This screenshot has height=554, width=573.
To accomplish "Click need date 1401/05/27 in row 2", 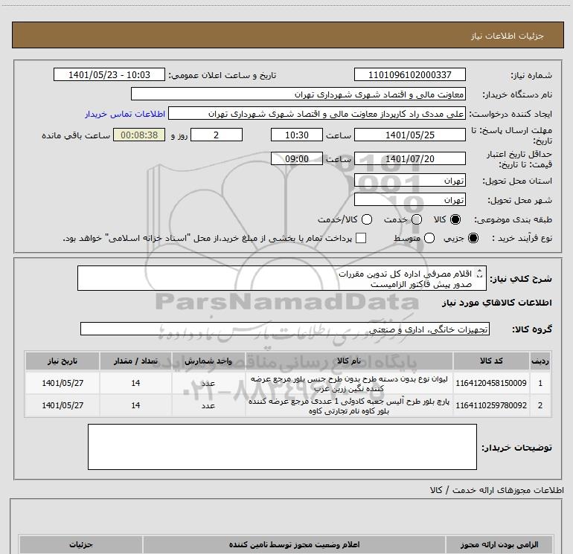I will coord(63,405).
